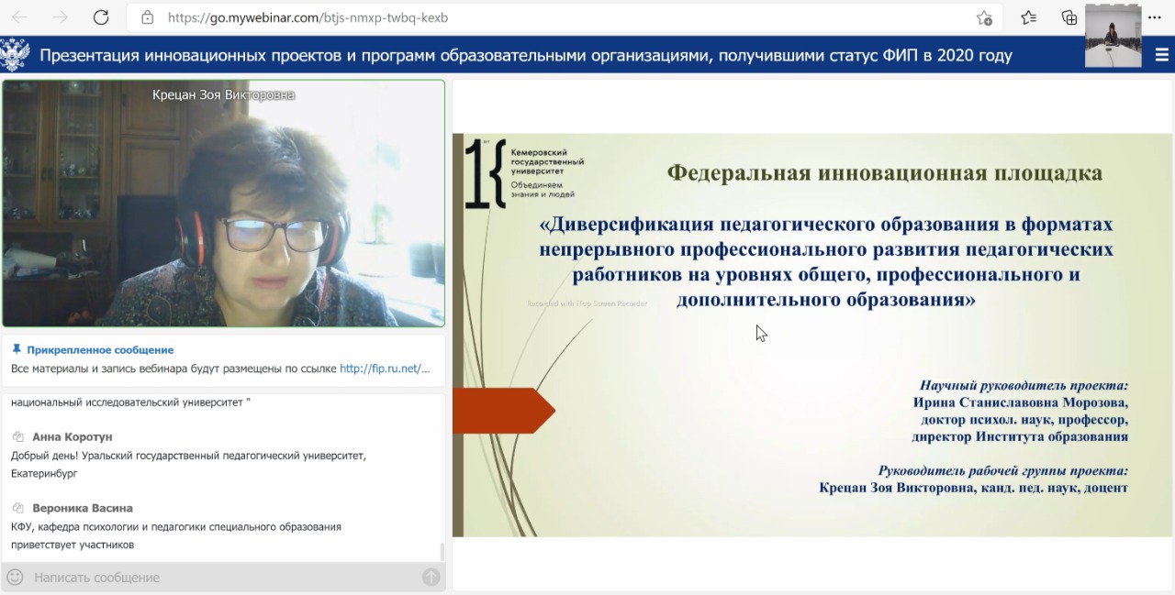Click the small camera thumbnail at top right
The image size is (1175, 595).
coord(1113,37)
